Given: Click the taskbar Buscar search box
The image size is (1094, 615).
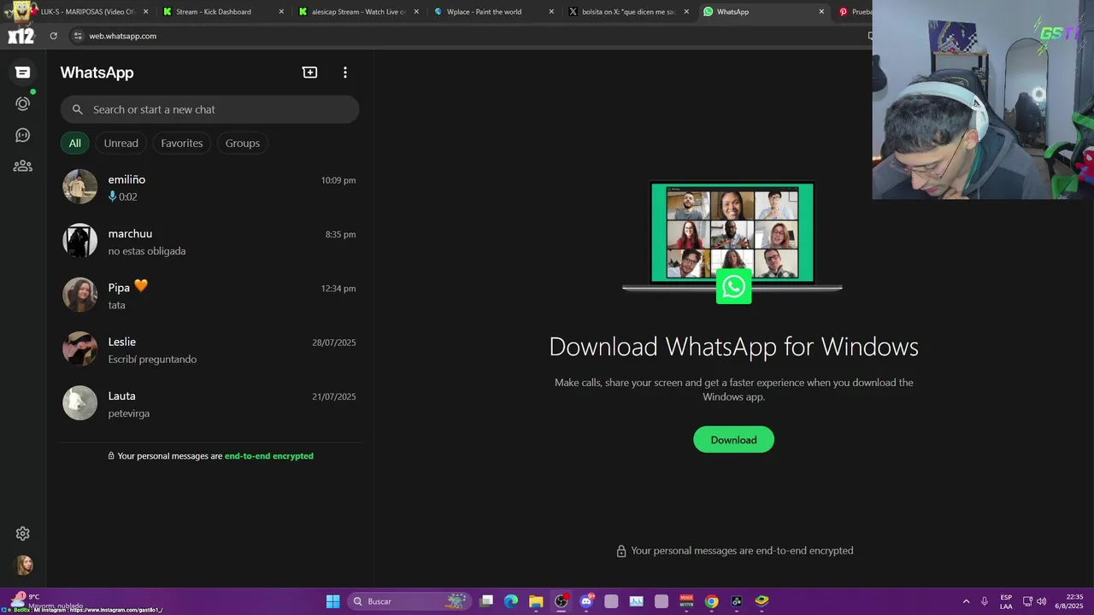Looking at the screenshot, I should tap(411, 601).
